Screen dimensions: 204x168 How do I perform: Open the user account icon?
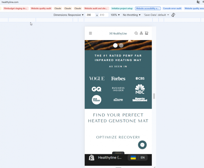[141, 33]
